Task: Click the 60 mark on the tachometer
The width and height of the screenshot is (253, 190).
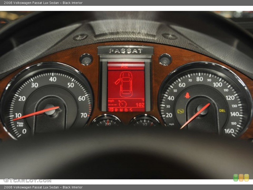Action: 82,98
